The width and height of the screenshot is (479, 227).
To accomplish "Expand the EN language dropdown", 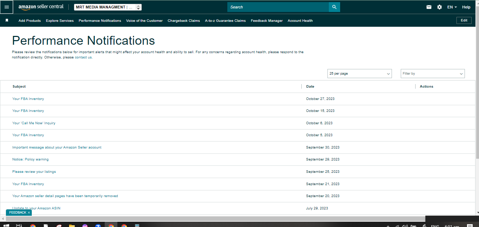I will coord(452,7).
